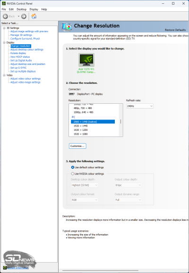Screen dimensions: 189x273
Task: Collapse the Video tree node
Action: click(x=4, y=75)
